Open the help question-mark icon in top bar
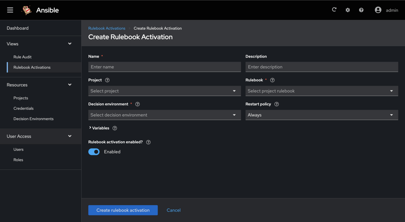Image resolution: width=405 pixels, height=222 pixels. (x=361, y=10)
